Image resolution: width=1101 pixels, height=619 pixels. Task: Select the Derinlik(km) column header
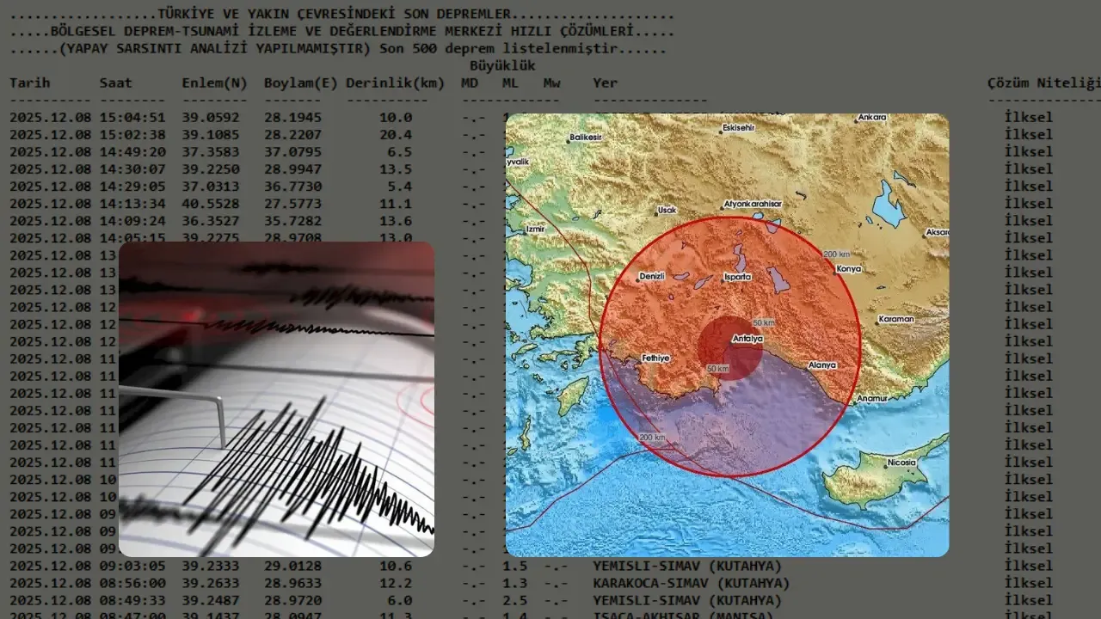[x=395, y=83]
